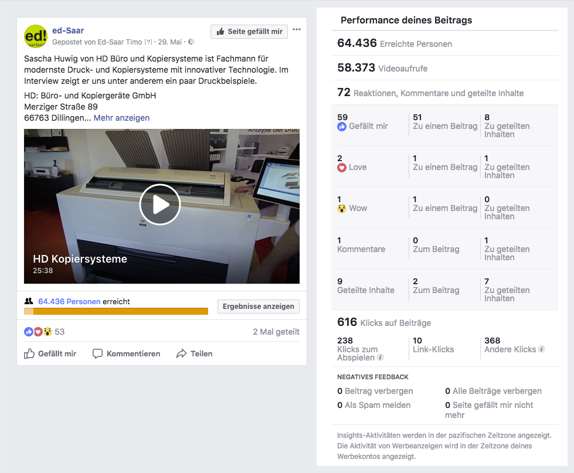Click the blue Gefällt mir icon in performance panel

(342, 127)
